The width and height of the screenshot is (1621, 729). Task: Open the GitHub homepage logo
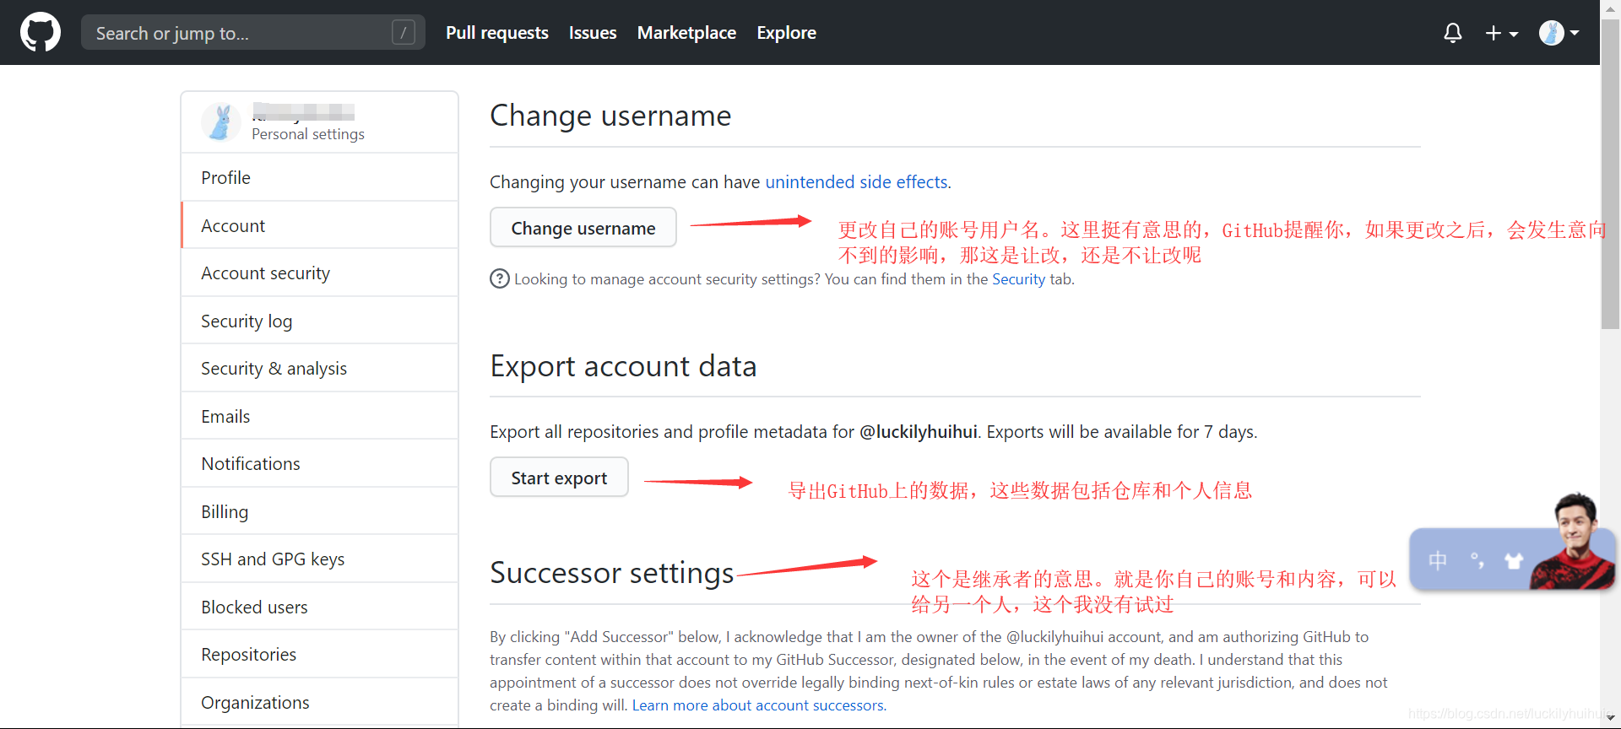tap(41, 32)
